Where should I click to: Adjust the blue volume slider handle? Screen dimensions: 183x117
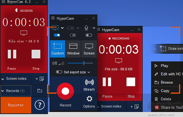[84, 63]
